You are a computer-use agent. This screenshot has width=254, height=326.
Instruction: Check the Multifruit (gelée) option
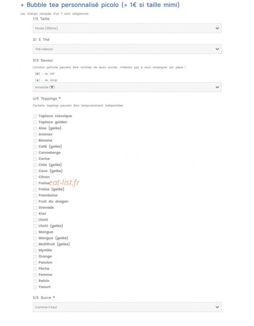[x=35, y=244]
